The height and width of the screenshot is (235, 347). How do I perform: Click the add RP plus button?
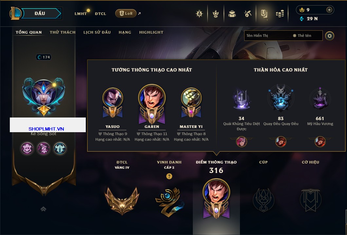pos(329,10)
